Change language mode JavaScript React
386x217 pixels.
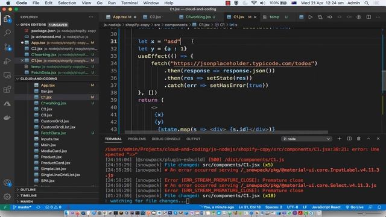point(326,207)
